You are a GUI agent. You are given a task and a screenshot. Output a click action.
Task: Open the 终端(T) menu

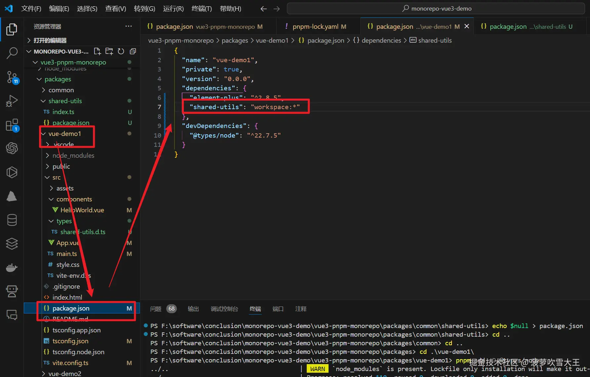point(202,9)
